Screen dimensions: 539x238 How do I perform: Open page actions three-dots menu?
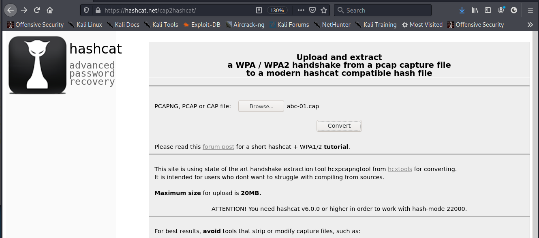pos(301,10)
